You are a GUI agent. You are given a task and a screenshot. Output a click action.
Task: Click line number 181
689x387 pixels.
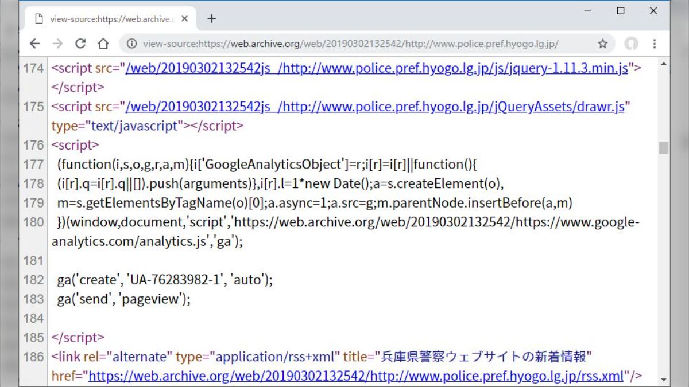(x=33, y=260)
